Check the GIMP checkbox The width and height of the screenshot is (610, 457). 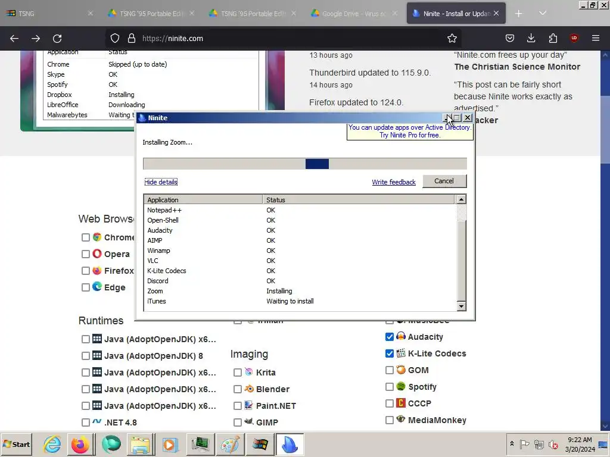[237, 422]
